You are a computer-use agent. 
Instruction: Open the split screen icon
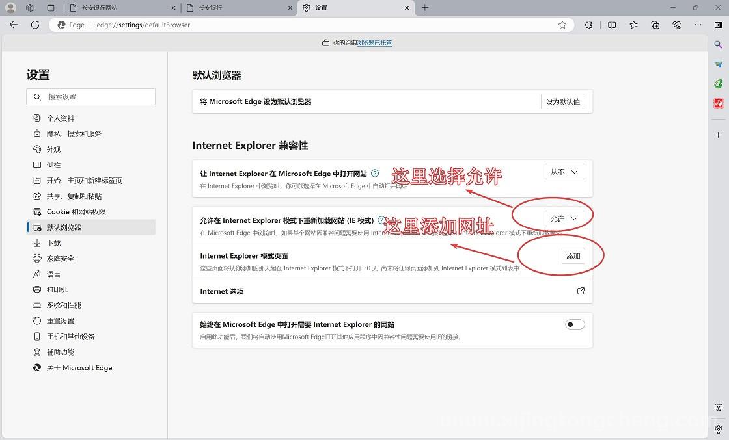pos(612,25)
